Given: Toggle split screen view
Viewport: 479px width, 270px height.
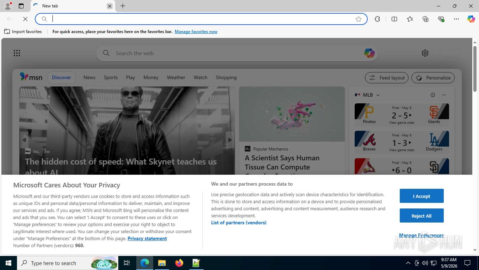Looking at the screenshot, I should coord(394,19).
